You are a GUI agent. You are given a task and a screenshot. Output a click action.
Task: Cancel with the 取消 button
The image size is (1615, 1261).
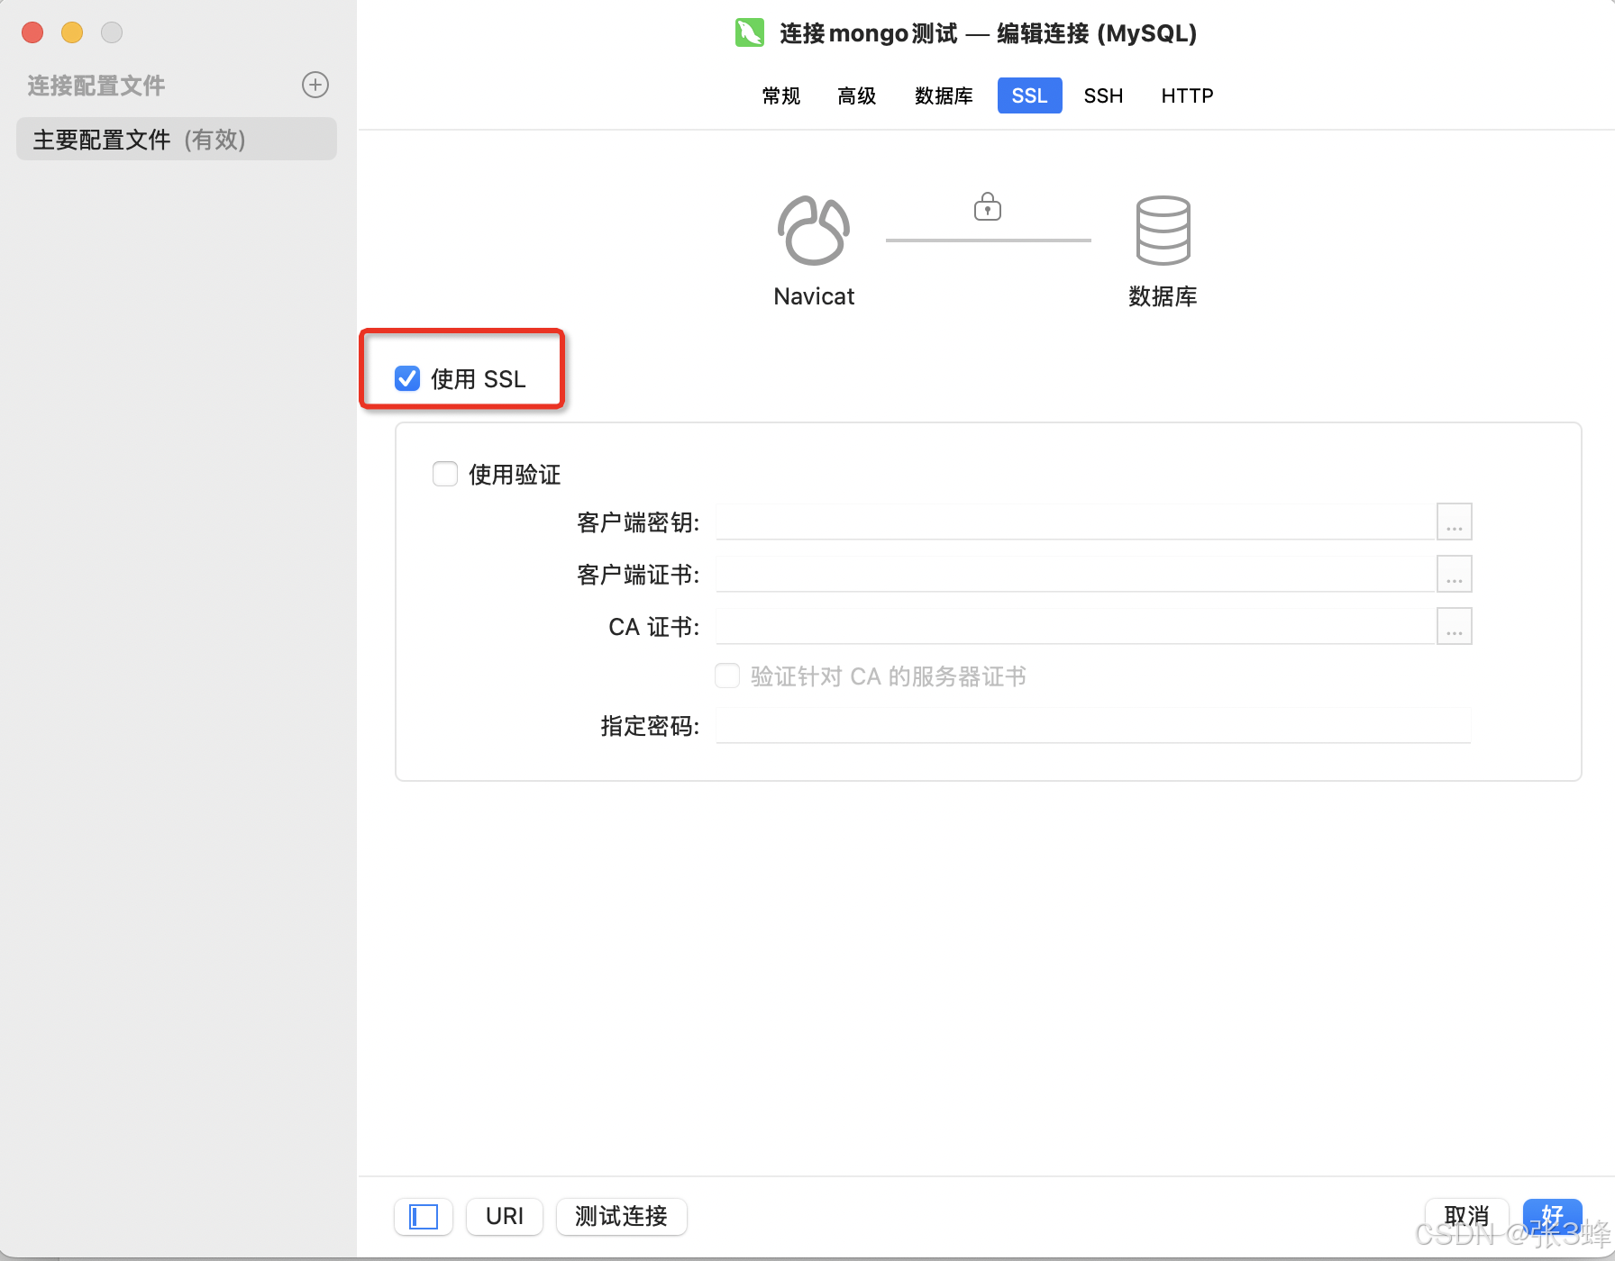tap(1466, 1216)
